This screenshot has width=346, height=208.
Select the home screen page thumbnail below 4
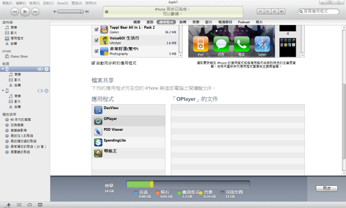point(288,48)
